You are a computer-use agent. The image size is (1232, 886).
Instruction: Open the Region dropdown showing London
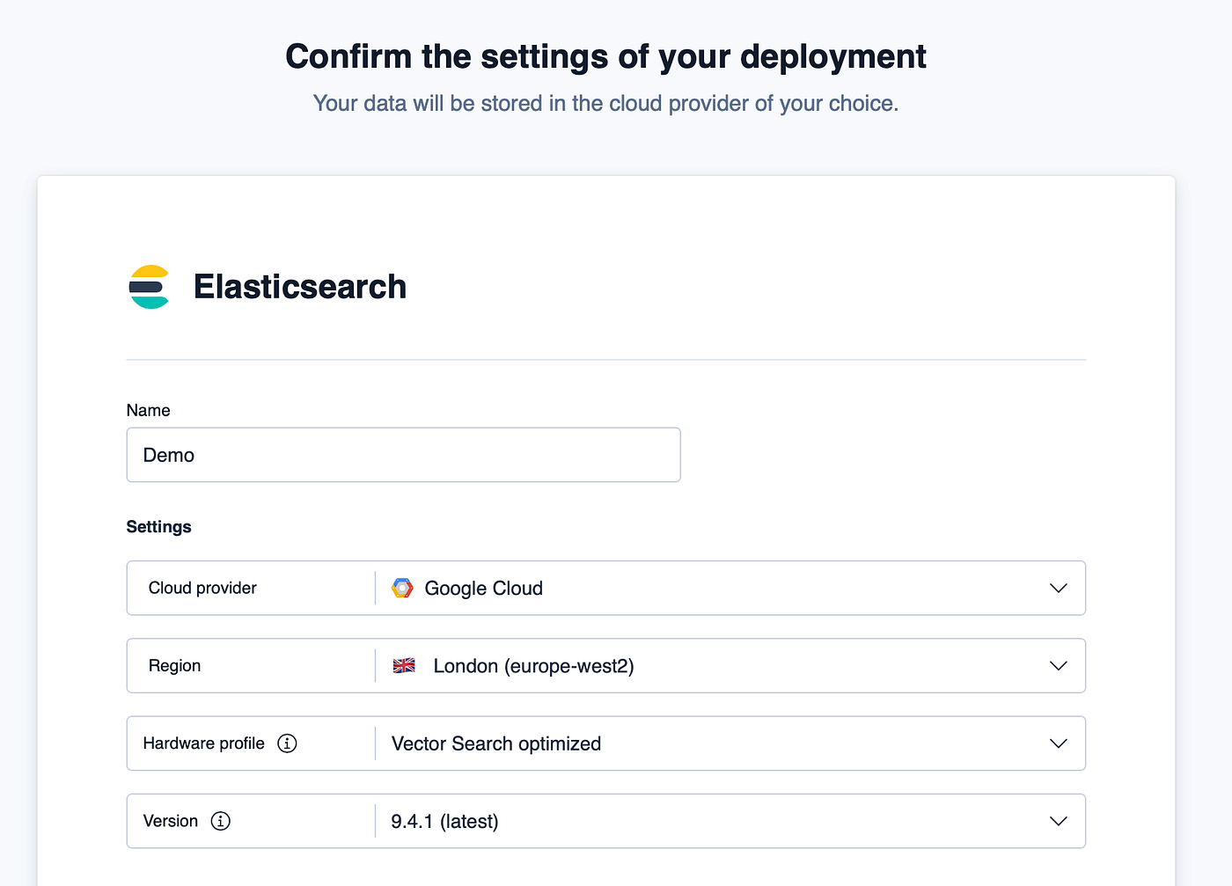coord(606,666)
